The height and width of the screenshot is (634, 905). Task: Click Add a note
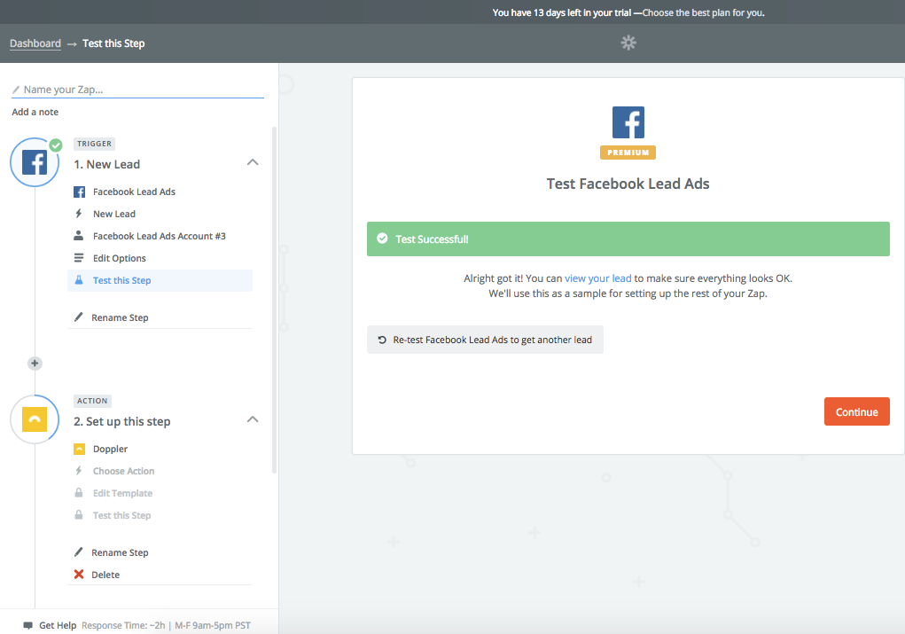pos(35,112)
